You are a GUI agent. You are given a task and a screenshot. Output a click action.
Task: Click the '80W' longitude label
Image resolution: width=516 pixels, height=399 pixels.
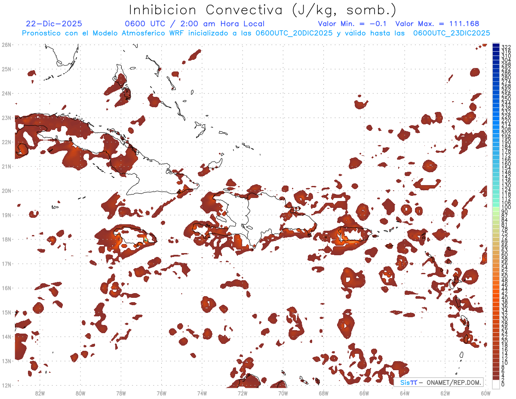pyautogui.click(x=80, y=393)
